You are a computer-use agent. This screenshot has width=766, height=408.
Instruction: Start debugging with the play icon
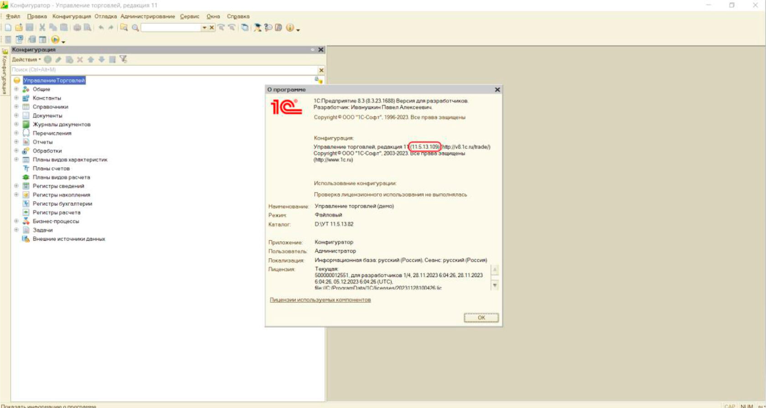[55, 40]
